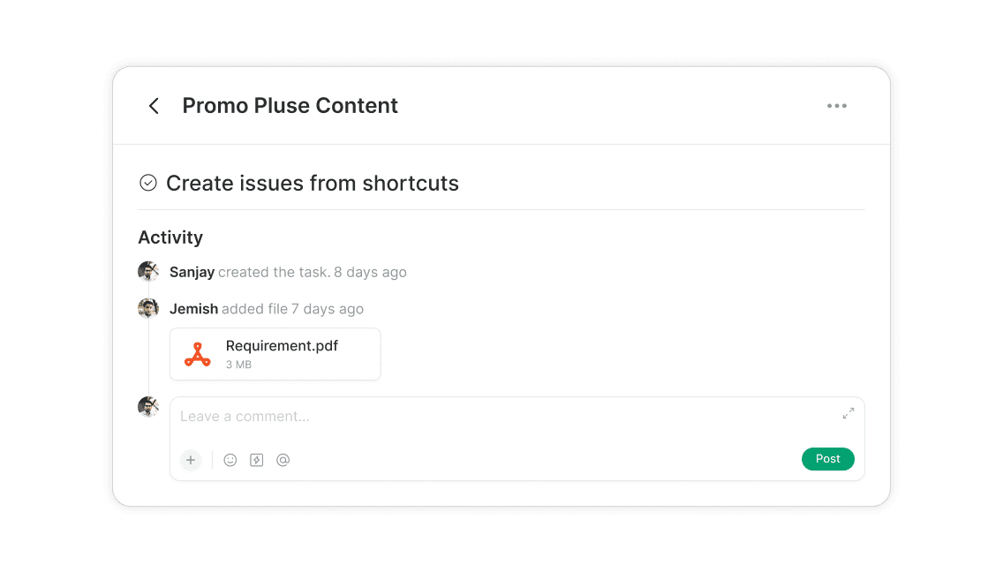Select the Activity section header
The height and width of the screenshot is (572, 1003).
[x=170, y=237]
